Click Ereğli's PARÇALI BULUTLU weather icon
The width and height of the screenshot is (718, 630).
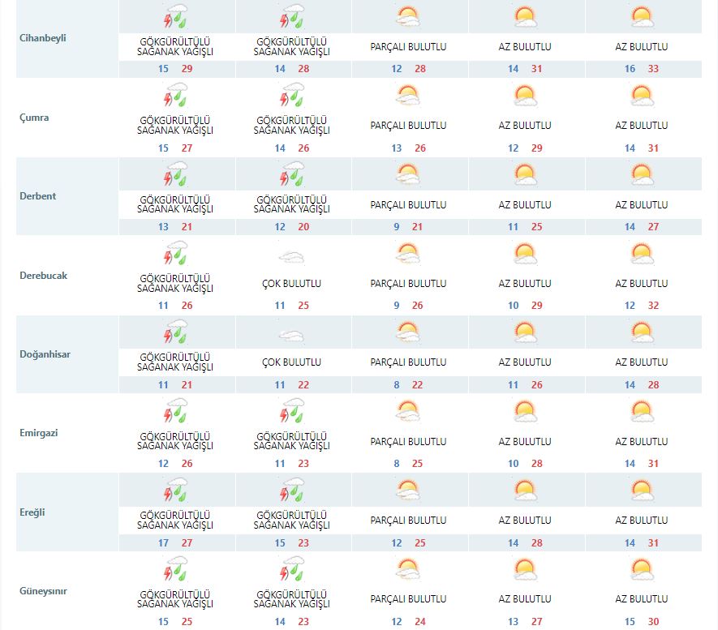(408, 491)
